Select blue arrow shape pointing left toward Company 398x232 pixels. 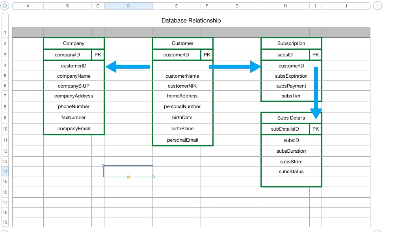click(128, 67)
